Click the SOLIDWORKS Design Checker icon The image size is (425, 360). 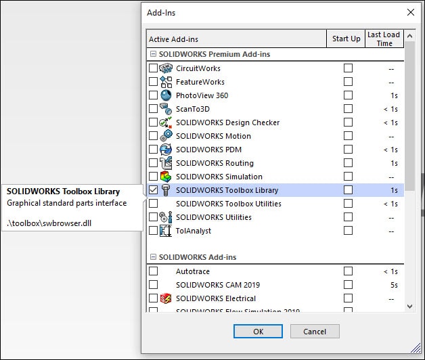pos(166,122)
